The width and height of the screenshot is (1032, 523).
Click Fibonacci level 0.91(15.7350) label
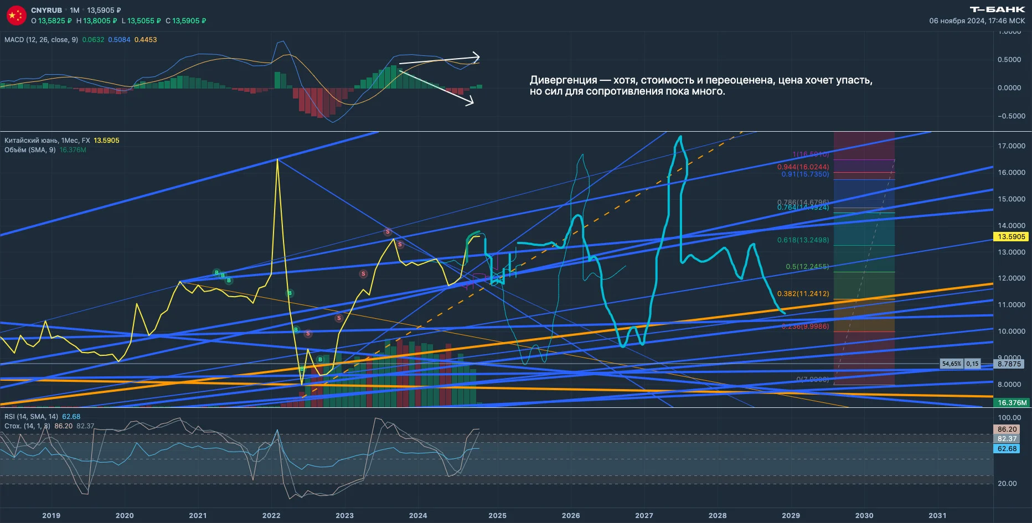805,174
